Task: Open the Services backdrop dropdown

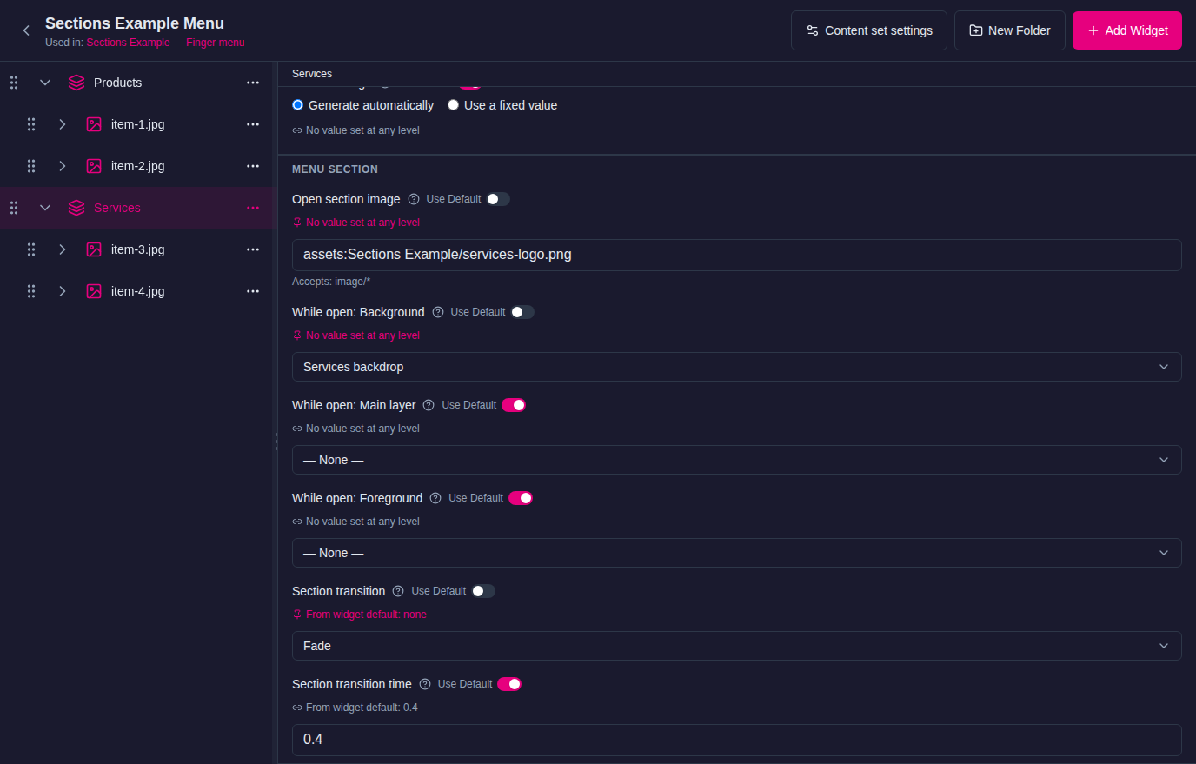Action: coord(737,367)
